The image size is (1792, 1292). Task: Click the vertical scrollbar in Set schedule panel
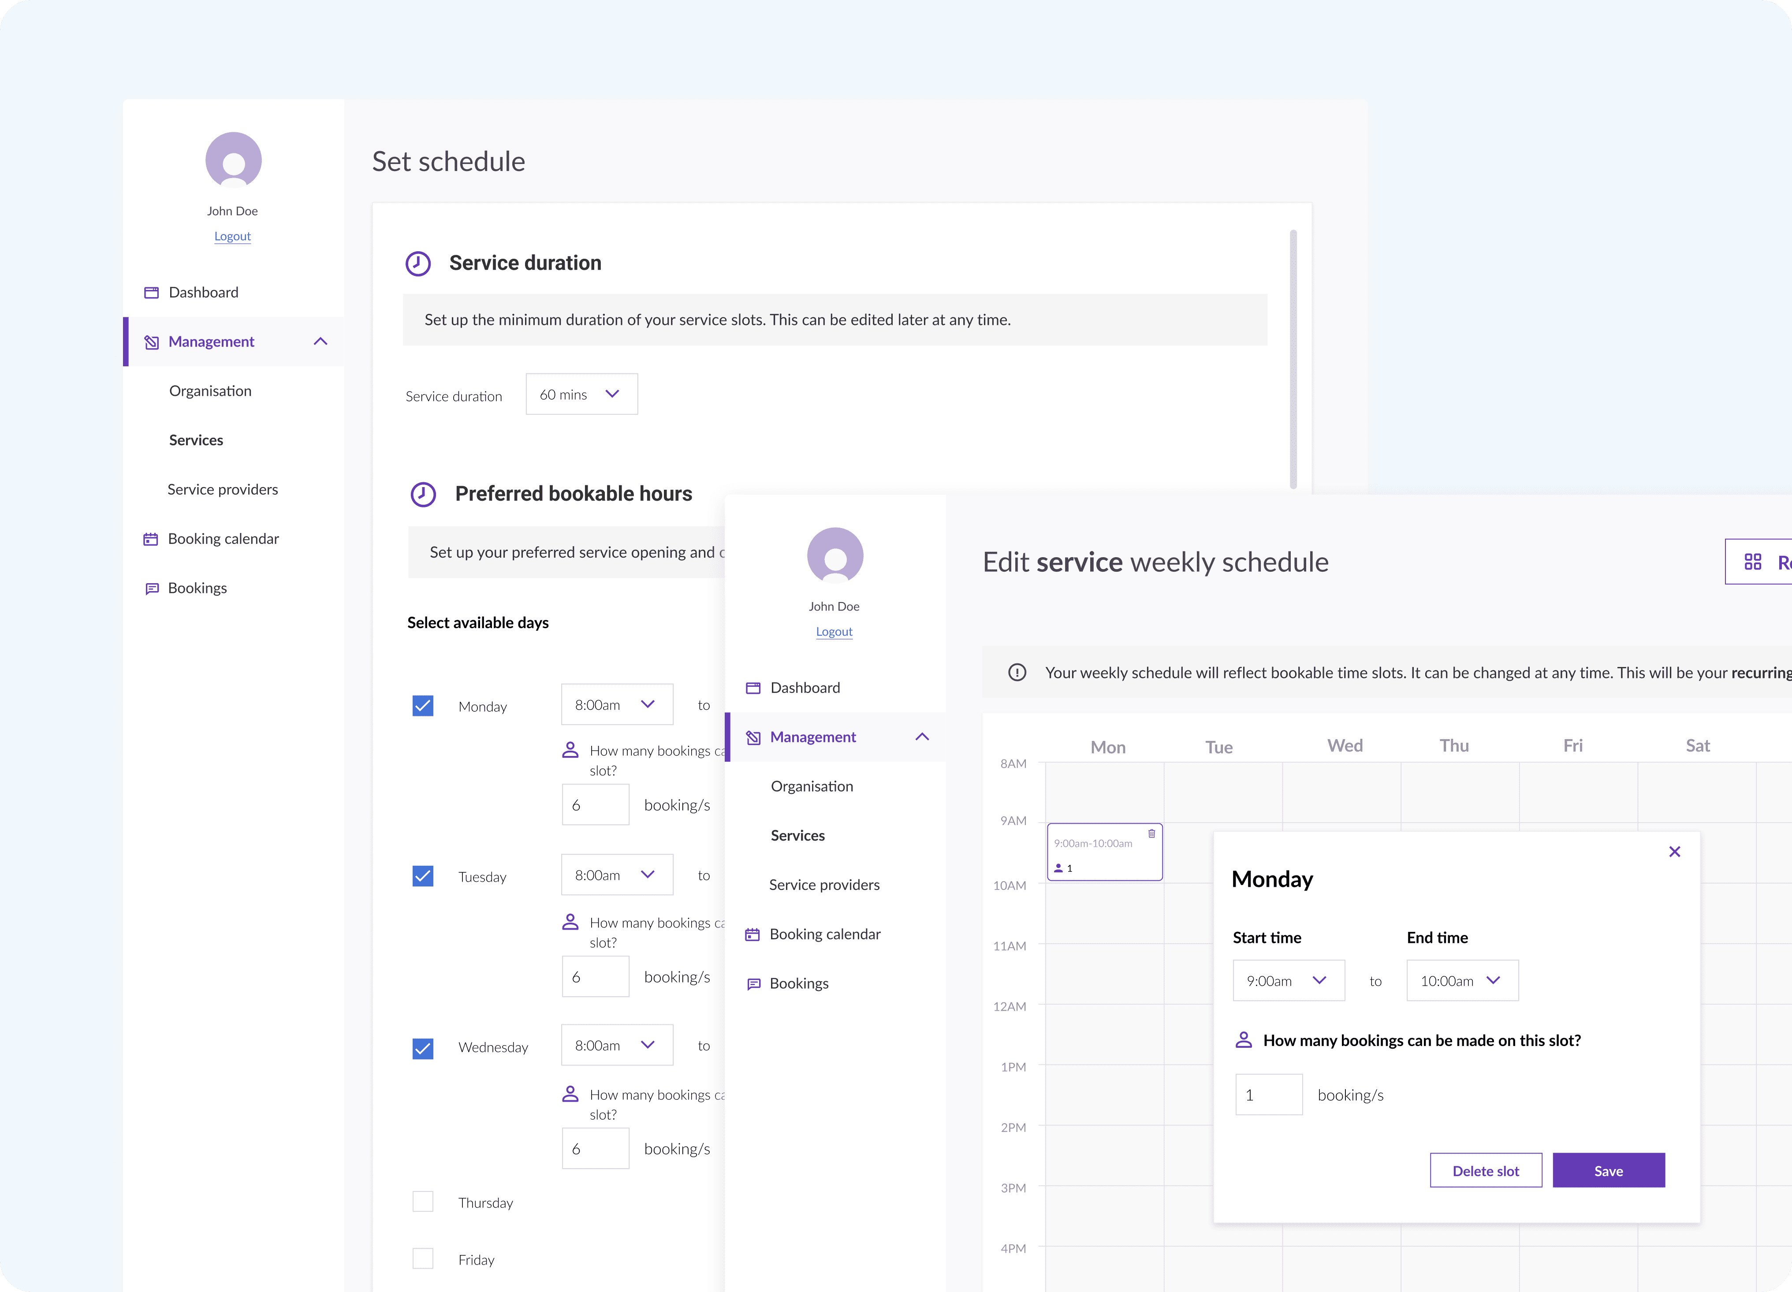coord(1293,360)
